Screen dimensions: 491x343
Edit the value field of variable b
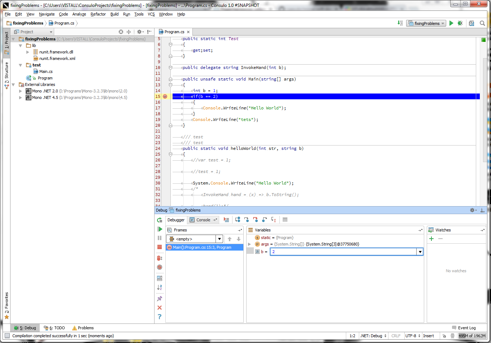[343, 252]
